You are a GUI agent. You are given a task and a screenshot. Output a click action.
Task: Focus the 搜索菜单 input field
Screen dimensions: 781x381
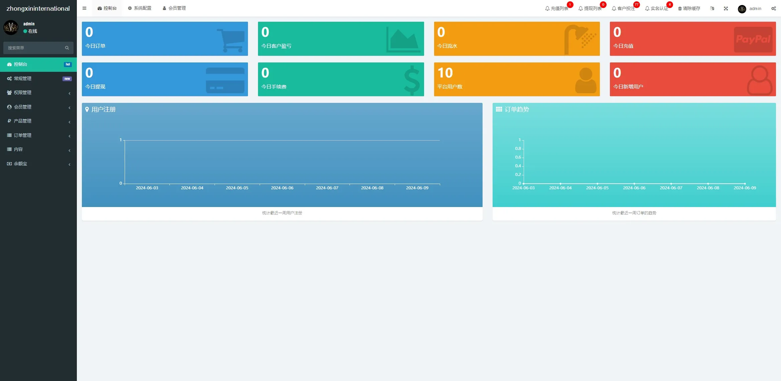[x=33, y=48]
